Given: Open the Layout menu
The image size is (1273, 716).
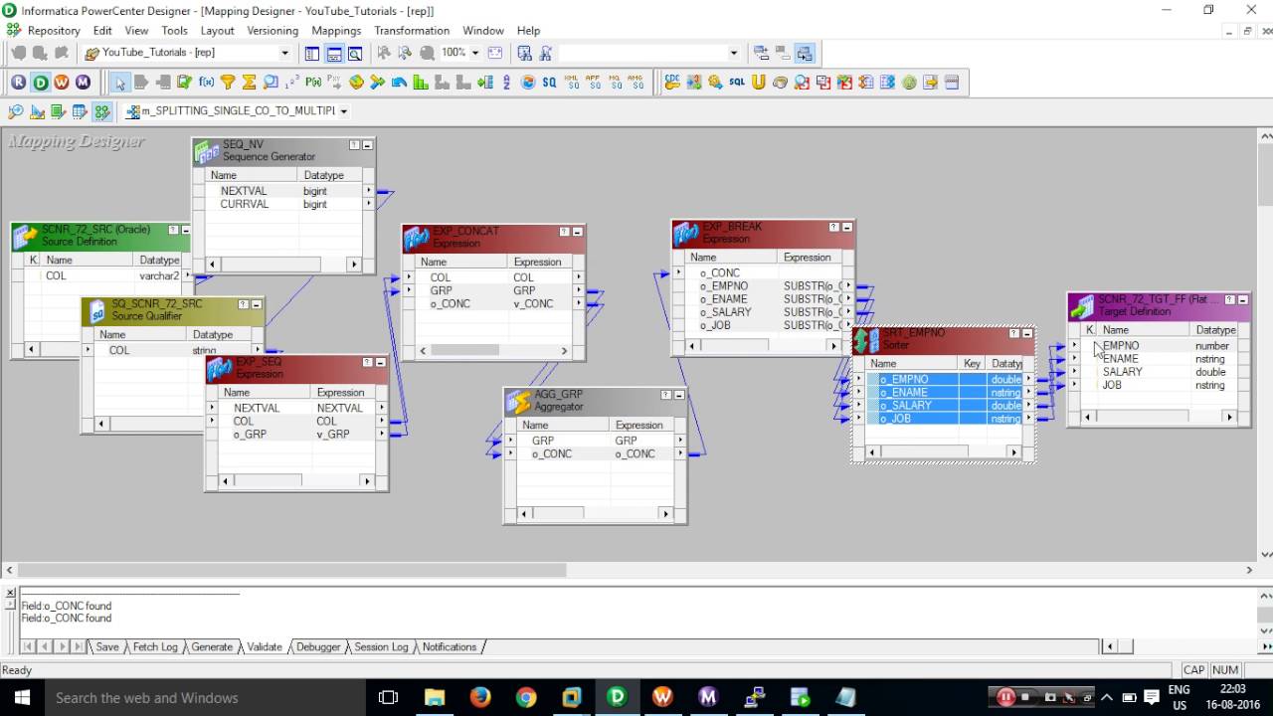Looking at the screenshot, I should pos(217,31).
